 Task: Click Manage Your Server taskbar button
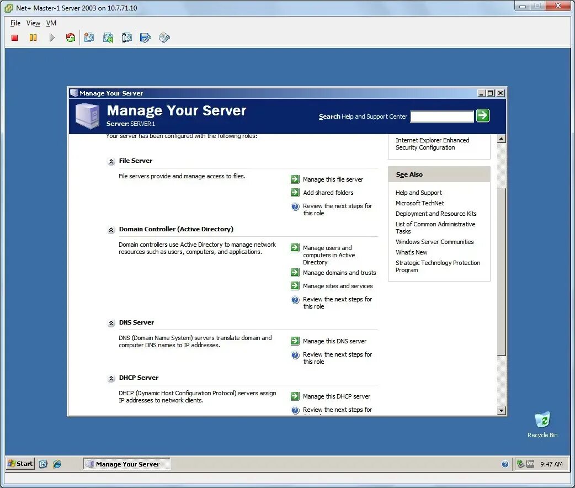coord(126,464)
